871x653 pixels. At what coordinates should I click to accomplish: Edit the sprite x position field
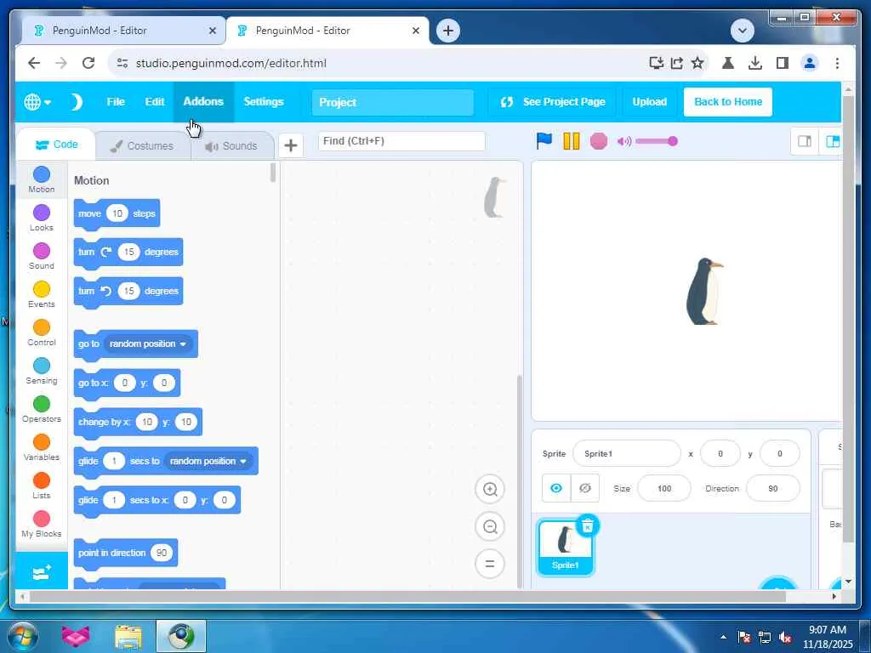click(x=720, y=454)
